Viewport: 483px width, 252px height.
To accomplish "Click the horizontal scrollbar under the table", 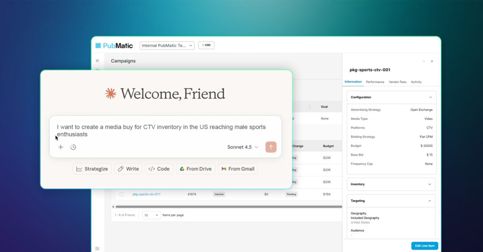I will pyautogui.click(x=226, y=206).
